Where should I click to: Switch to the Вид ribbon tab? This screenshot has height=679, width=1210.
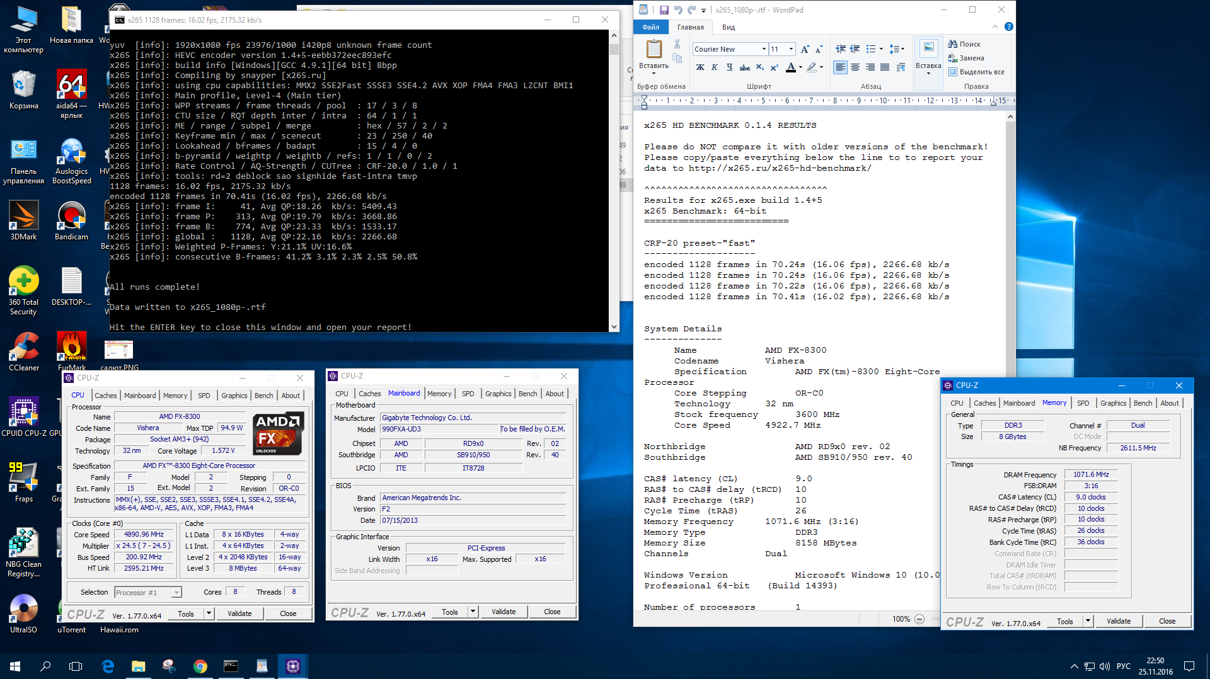click(729, 27)
